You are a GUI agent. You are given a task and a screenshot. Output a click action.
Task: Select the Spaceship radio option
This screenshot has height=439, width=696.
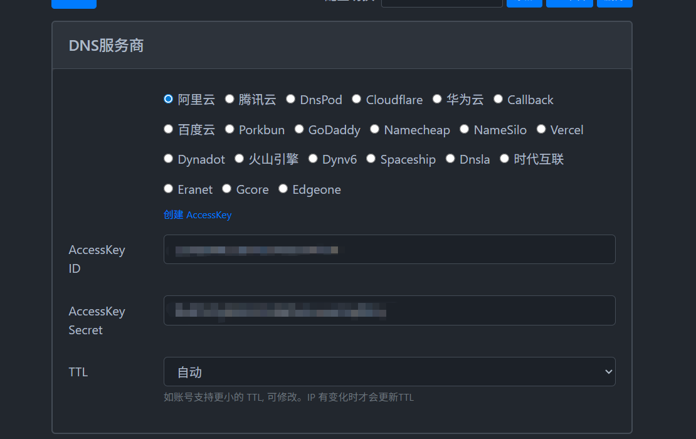(x=371, y=159)
